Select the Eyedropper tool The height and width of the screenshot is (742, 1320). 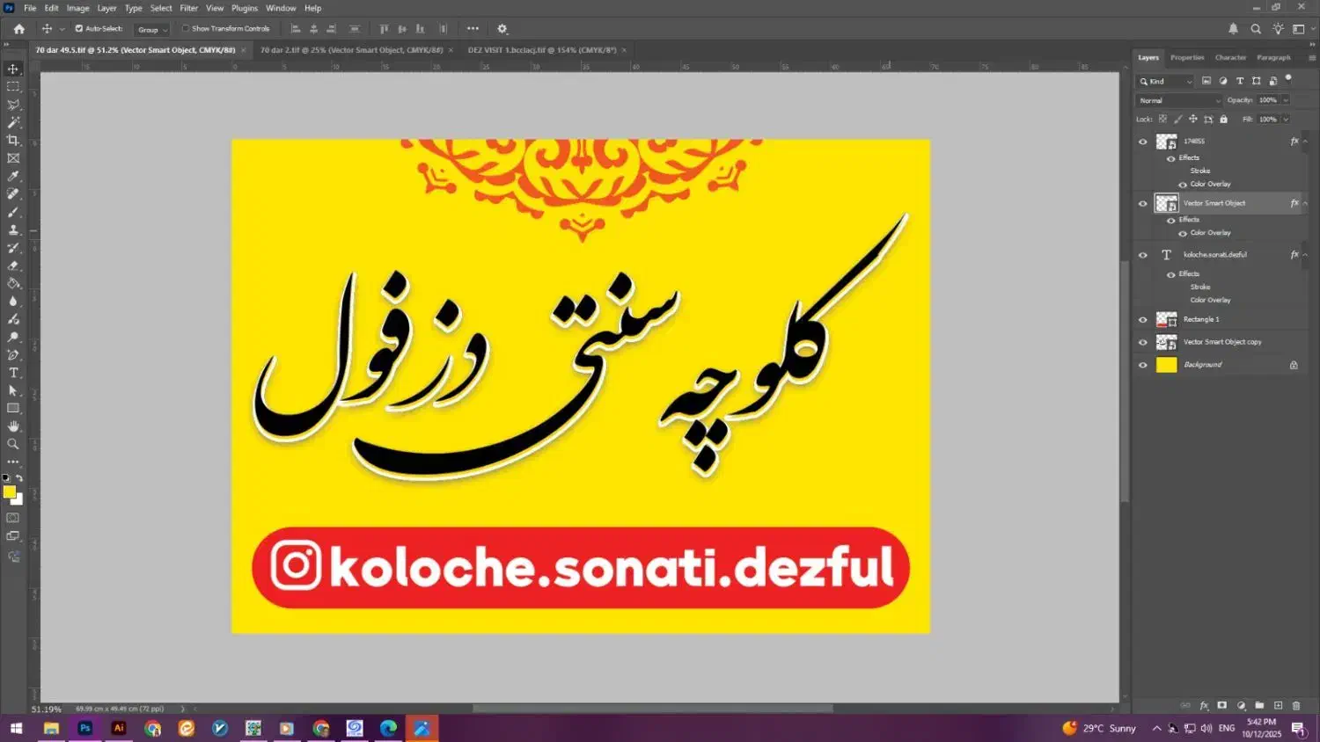pos(13,176)
